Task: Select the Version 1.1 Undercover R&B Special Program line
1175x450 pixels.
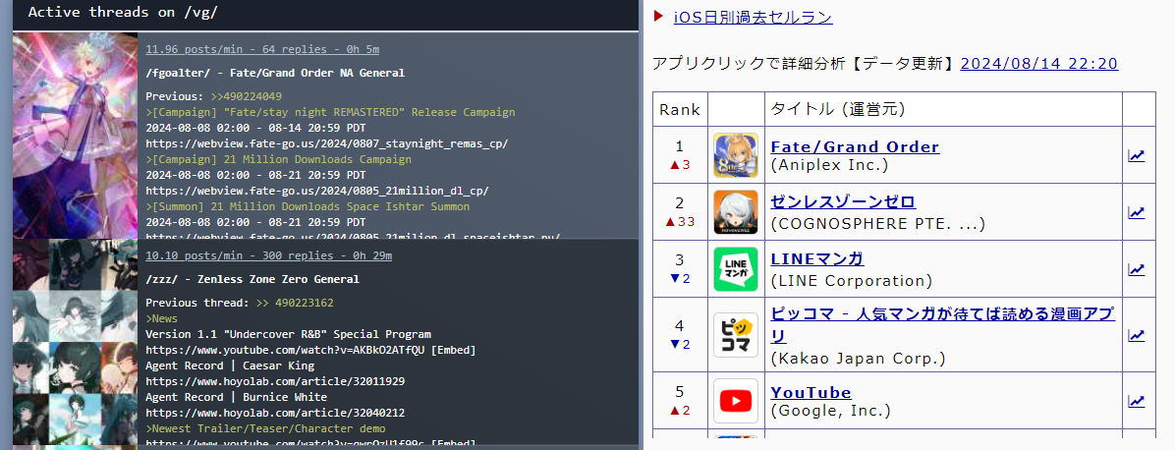Action: (289, 334)
